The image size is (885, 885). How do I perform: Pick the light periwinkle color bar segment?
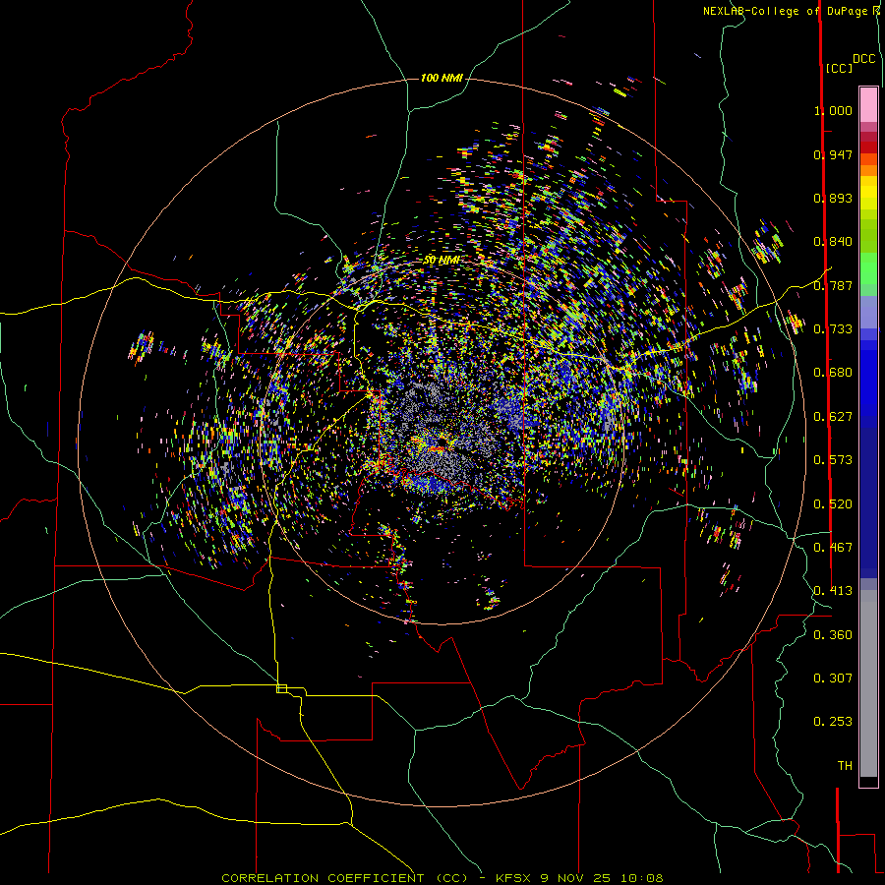868,312
